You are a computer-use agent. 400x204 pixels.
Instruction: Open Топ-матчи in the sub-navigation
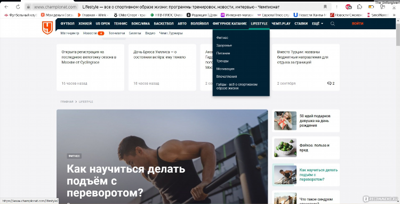click(x=117, y=33)
